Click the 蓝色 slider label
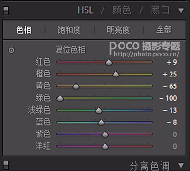Image resolution: width=190 pixels, height=171 pixels. click(x=43, y=122)
